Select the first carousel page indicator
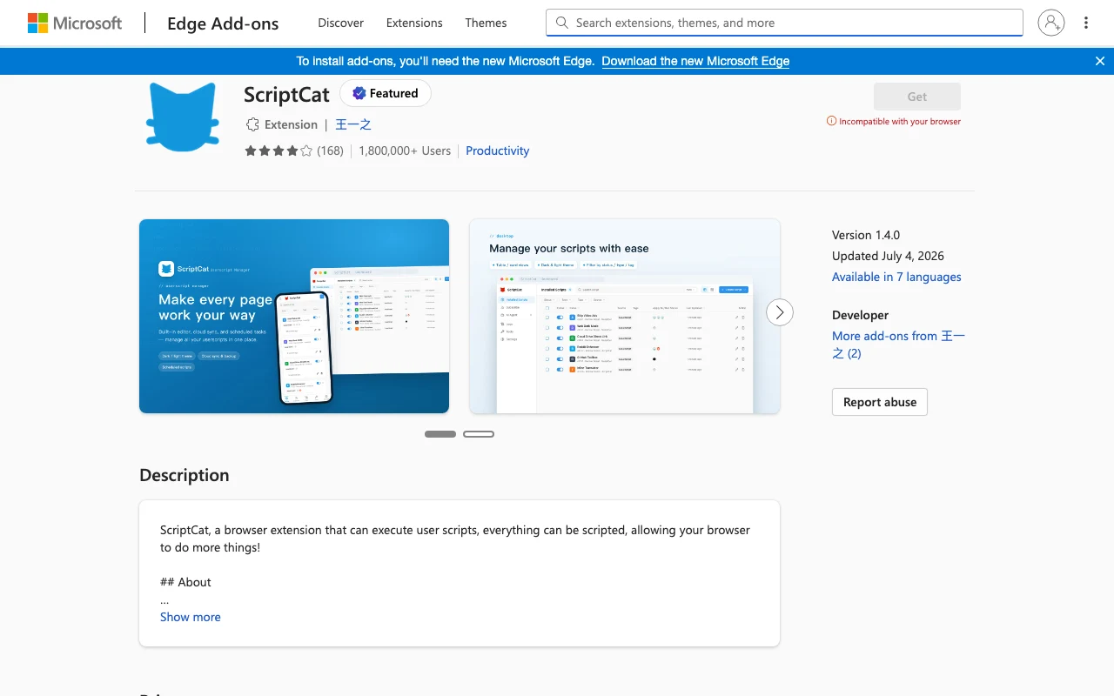This screenshot has width=1114, height=696. pyautogui.click(x=440, y=433)
